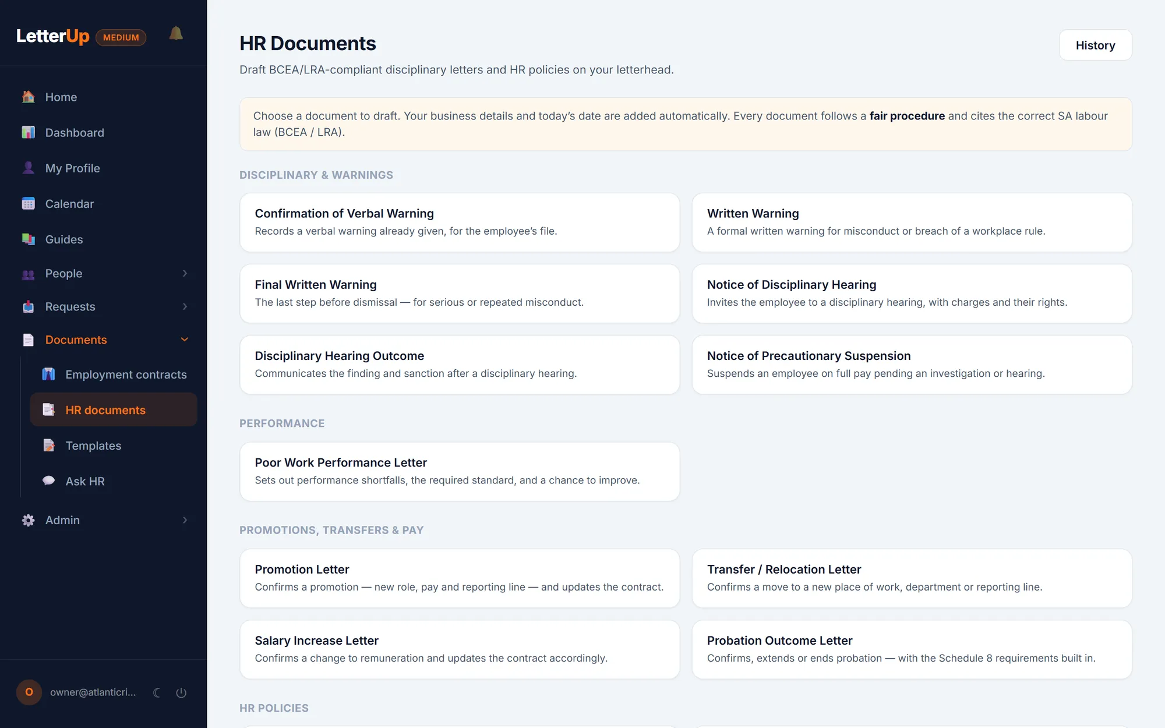Open the Calendar menu item

click(x=104, y=203)
